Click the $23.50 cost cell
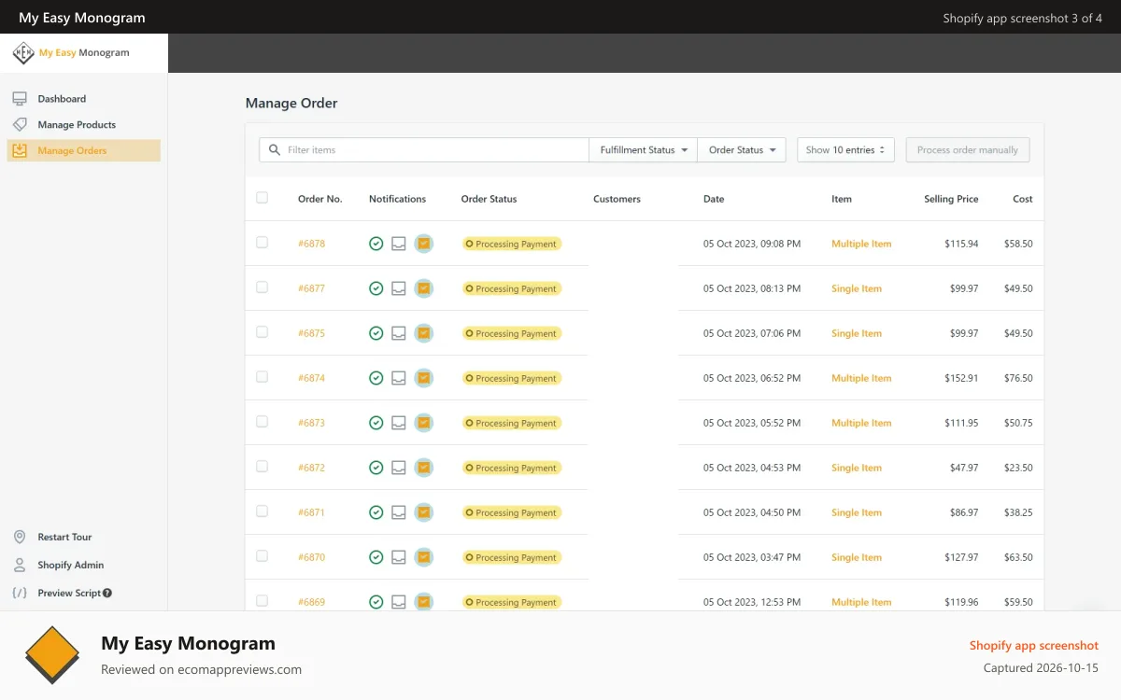Image resolution: width=1121 pixels, height=700 pixels. (x=1018, y=468)
